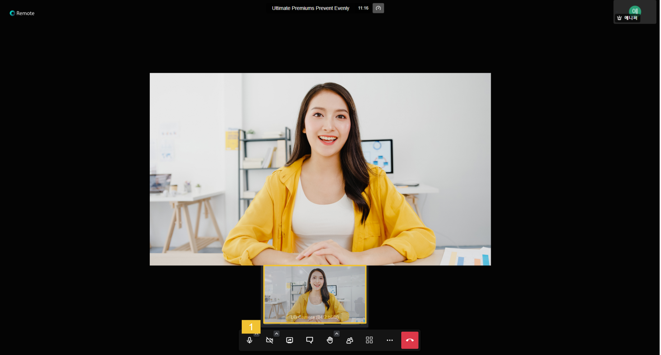Open the more options ellipsis menu
661x355 pixels.
pos(390,340)
